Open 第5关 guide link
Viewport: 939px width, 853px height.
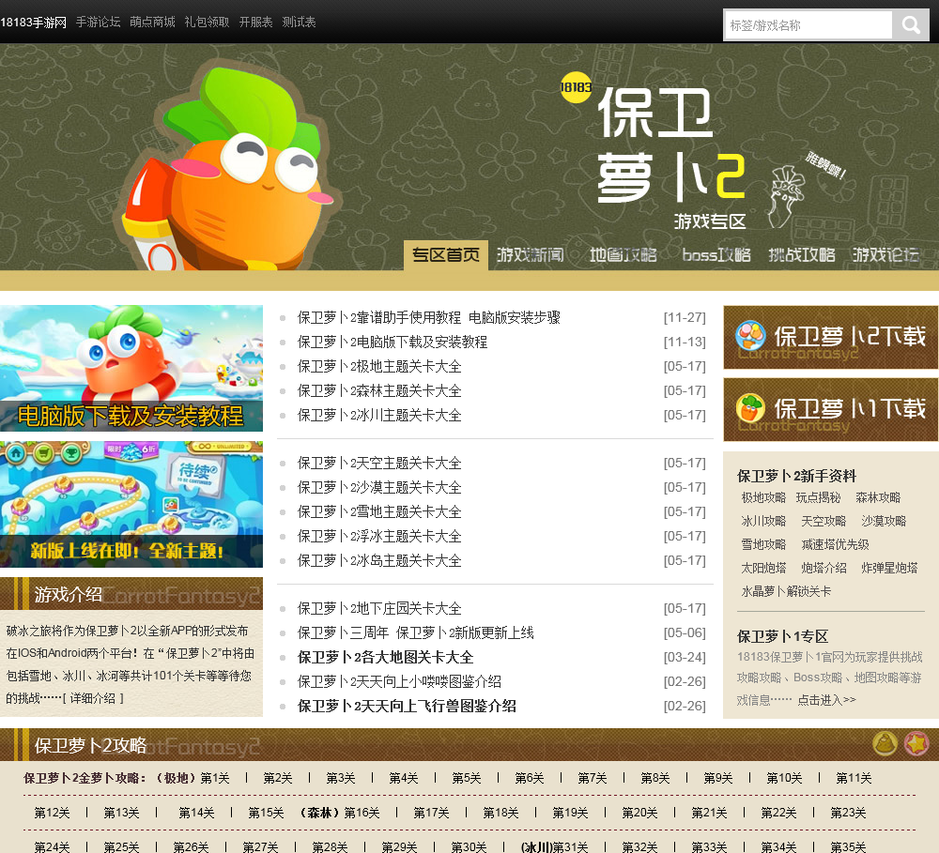pyautogui.click(x=467, y=778)
